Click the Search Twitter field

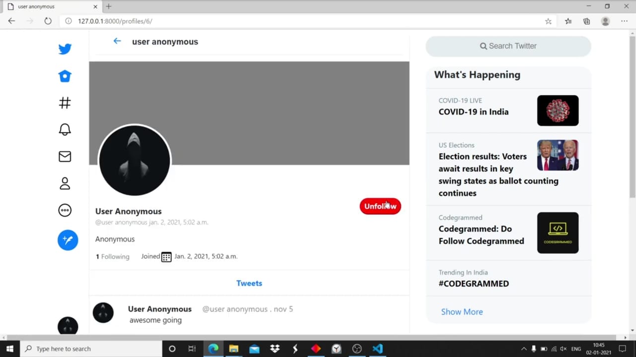[x=508, y=46]
